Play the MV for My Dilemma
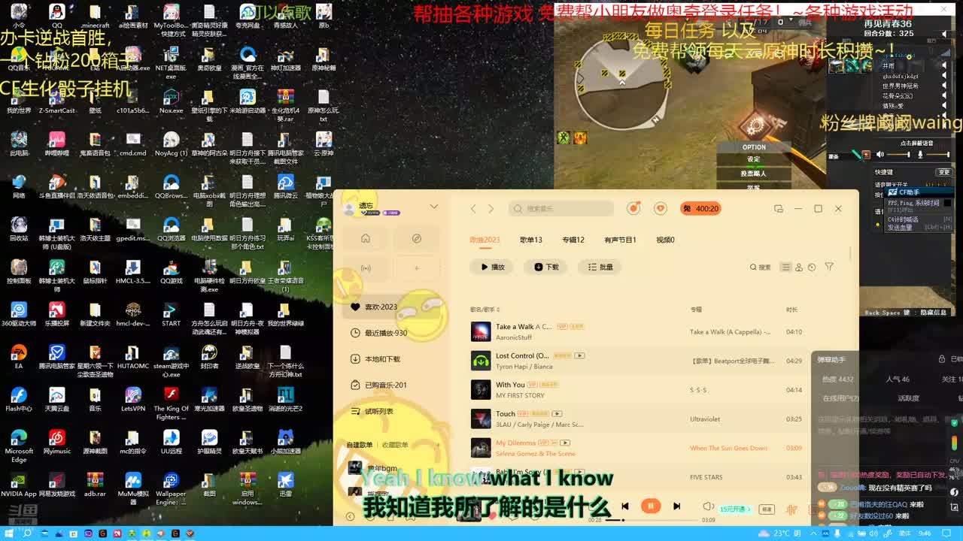Image resolution: width=963 pixels, height=541 pixels. 564,443
